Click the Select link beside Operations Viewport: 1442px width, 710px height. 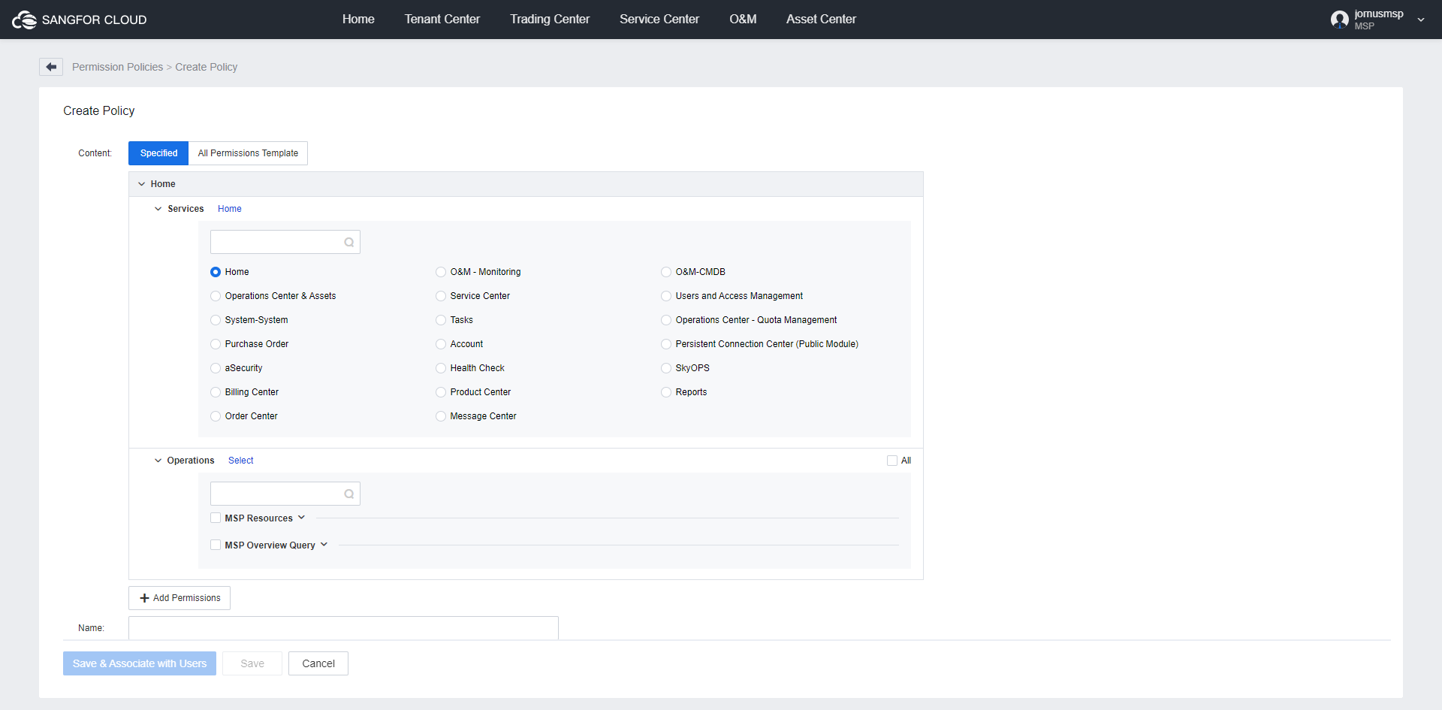pyautogui.click(x=241, y=461)
